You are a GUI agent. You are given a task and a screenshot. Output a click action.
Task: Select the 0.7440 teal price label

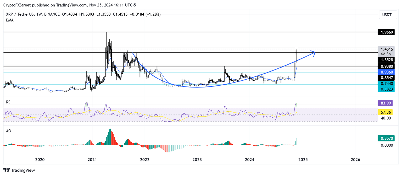pyautogui.click(x=386, y=84)
